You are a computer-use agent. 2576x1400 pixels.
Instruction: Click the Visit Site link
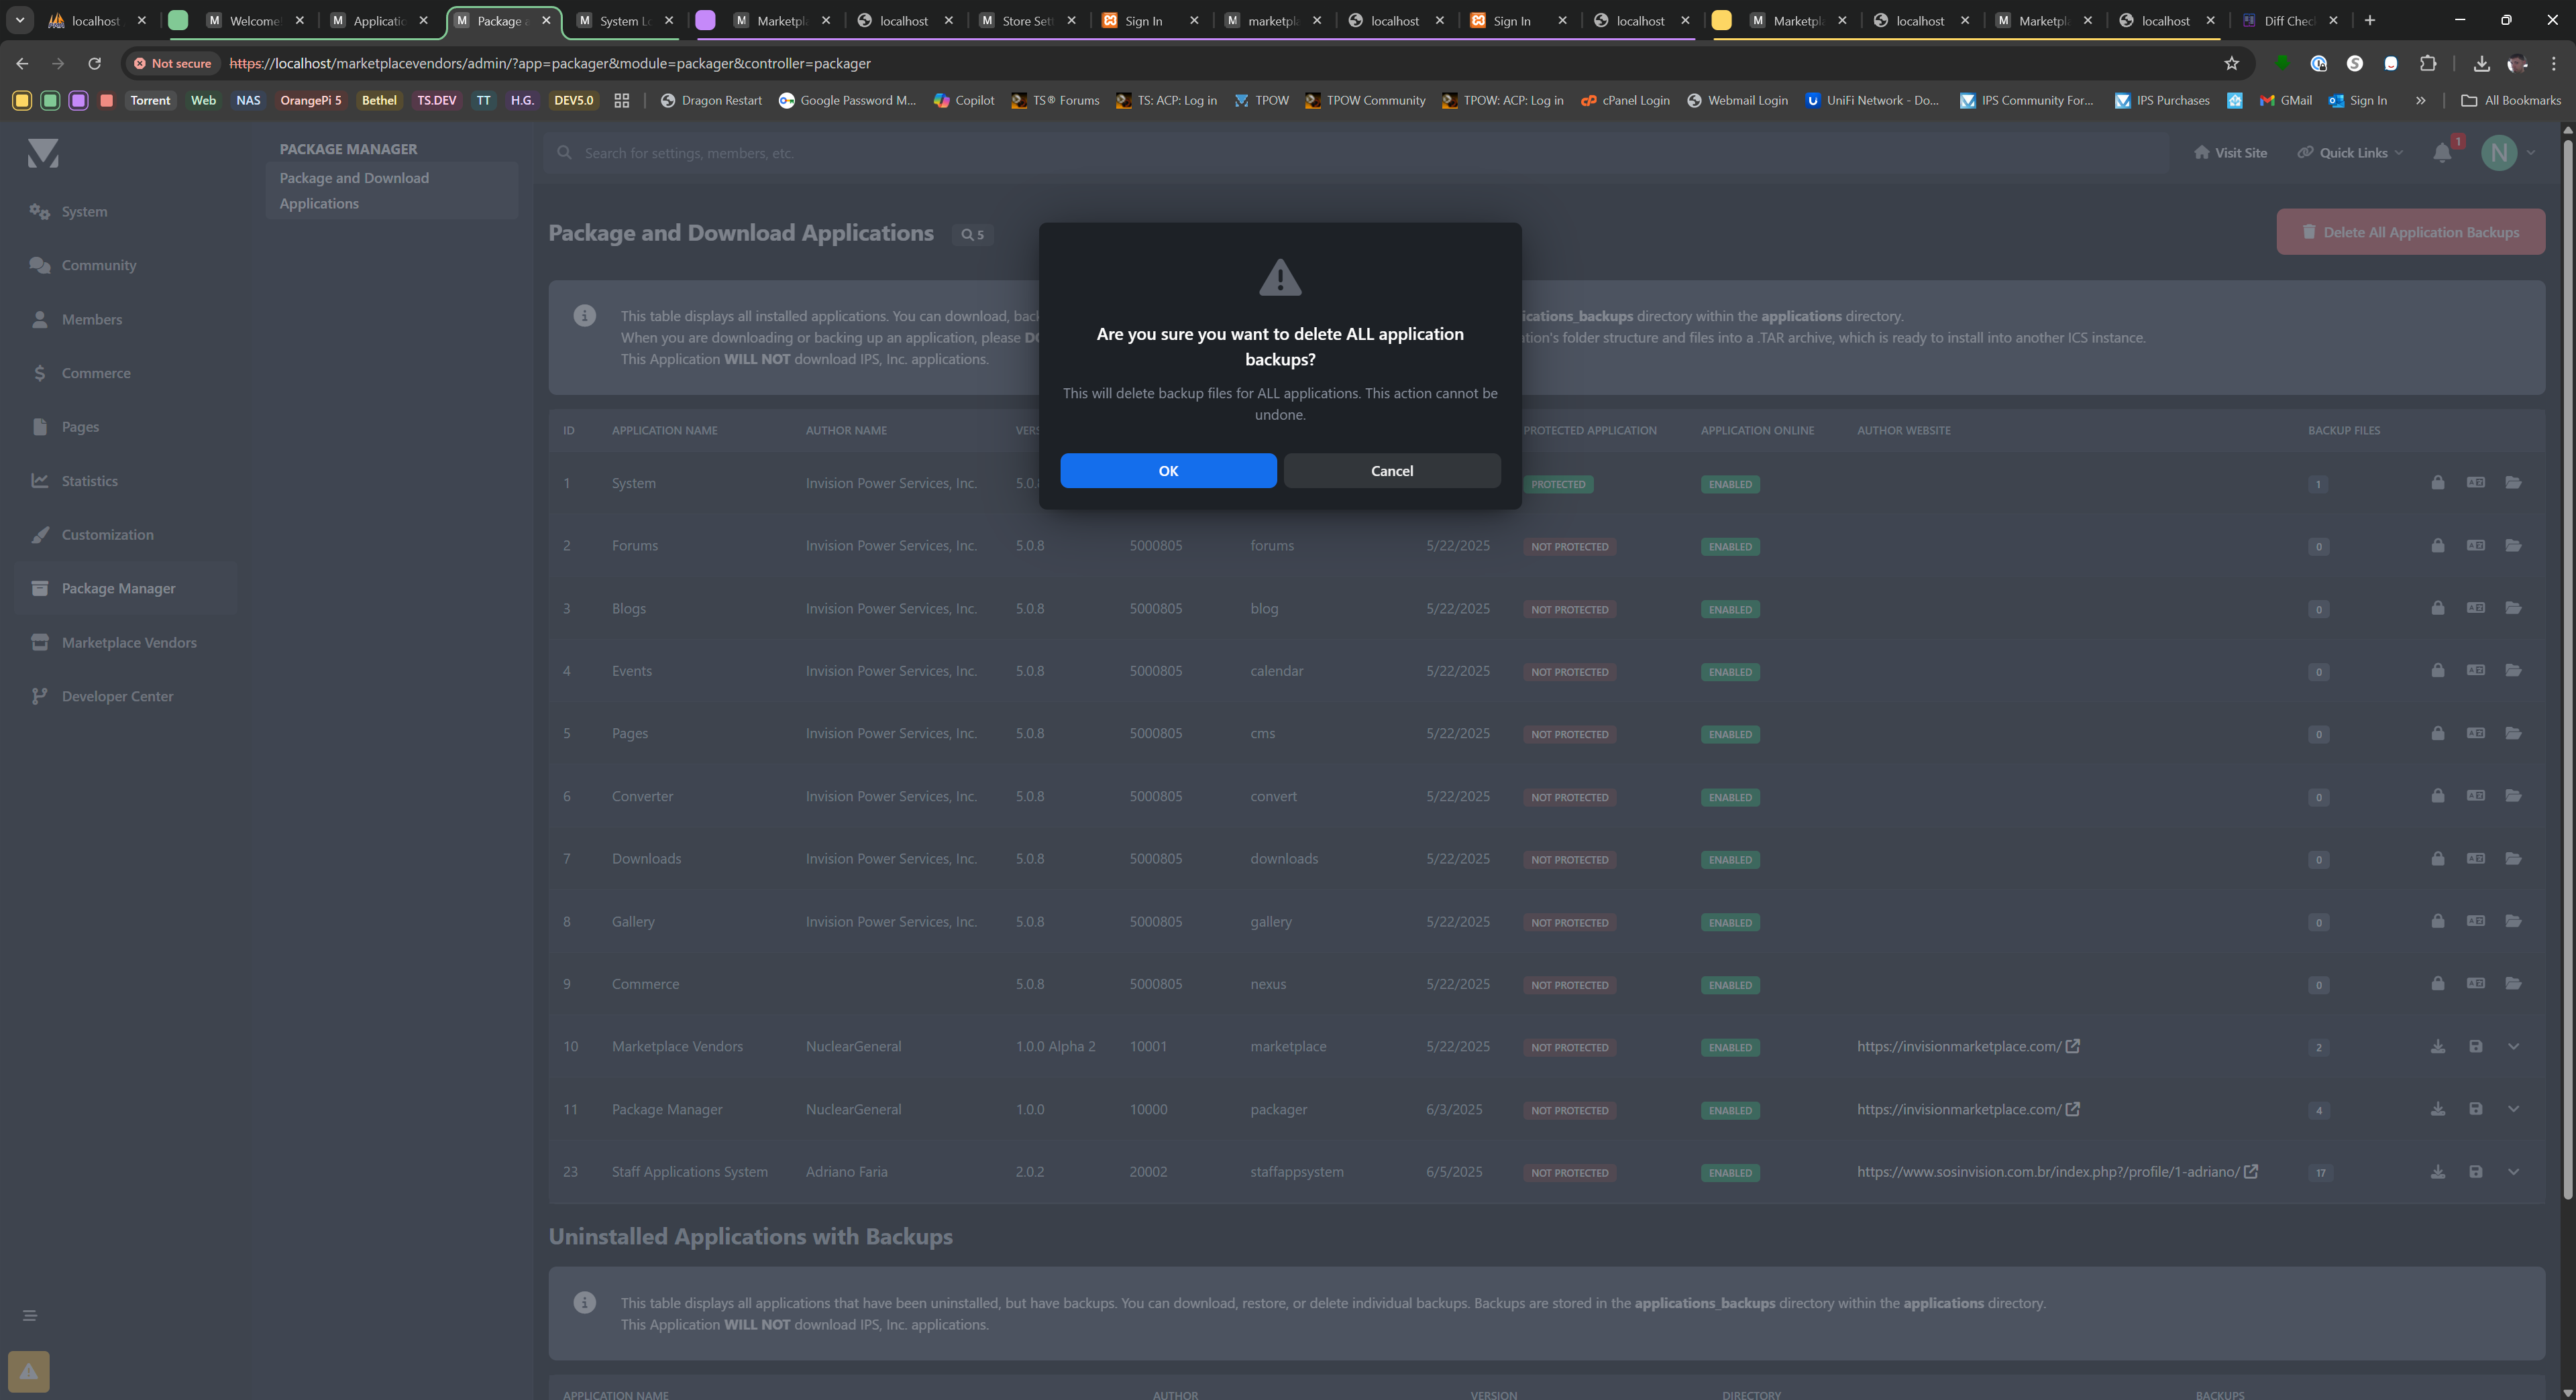click(x=2230, y=153)
